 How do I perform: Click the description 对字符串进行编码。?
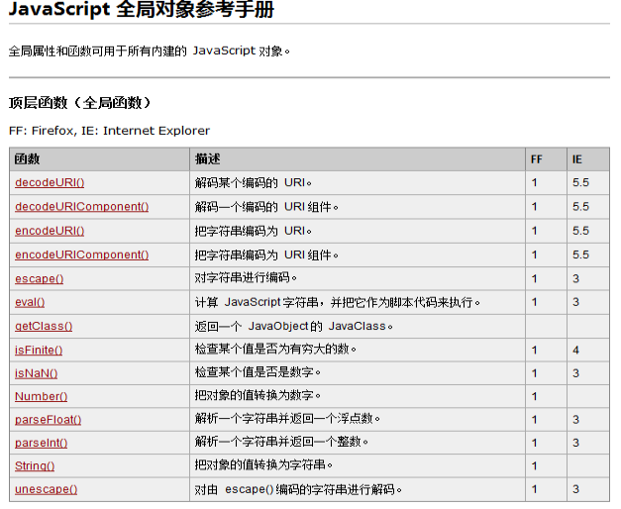point(246,278)
